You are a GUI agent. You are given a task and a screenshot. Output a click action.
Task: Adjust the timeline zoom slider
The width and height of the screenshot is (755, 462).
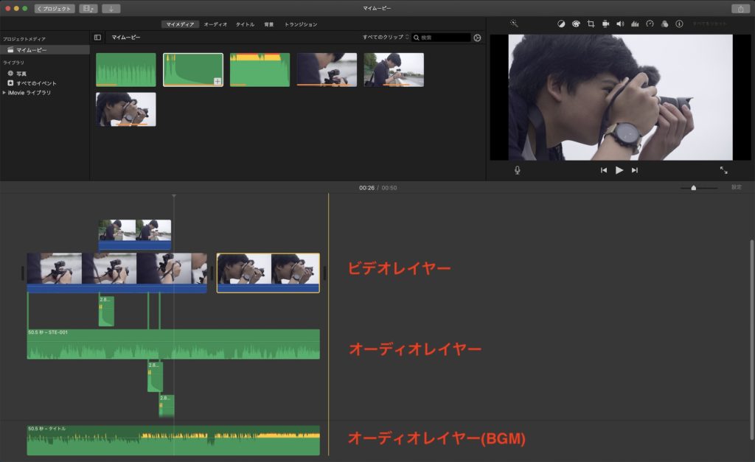(693, 188)
